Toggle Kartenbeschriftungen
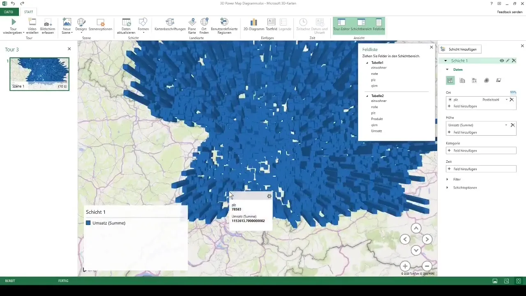 (170, 25)
